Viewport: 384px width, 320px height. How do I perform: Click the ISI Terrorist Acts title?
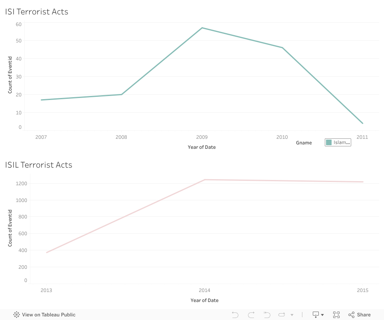tap(37, 12)
